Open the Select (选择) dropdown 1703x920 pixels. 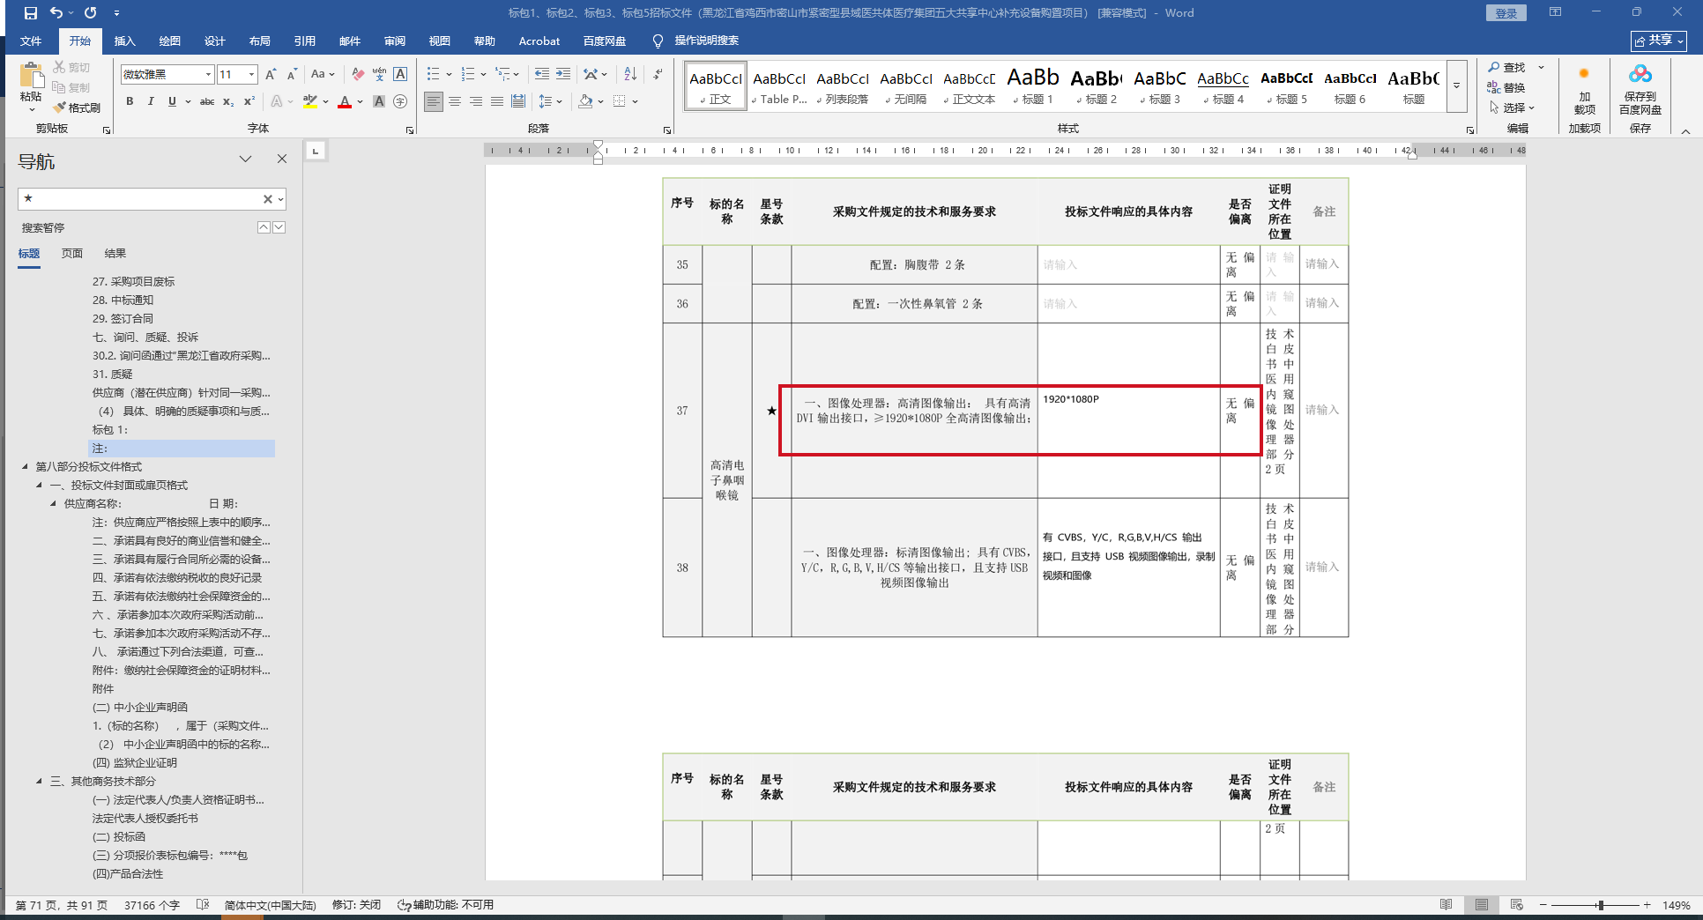(1512, 108)
